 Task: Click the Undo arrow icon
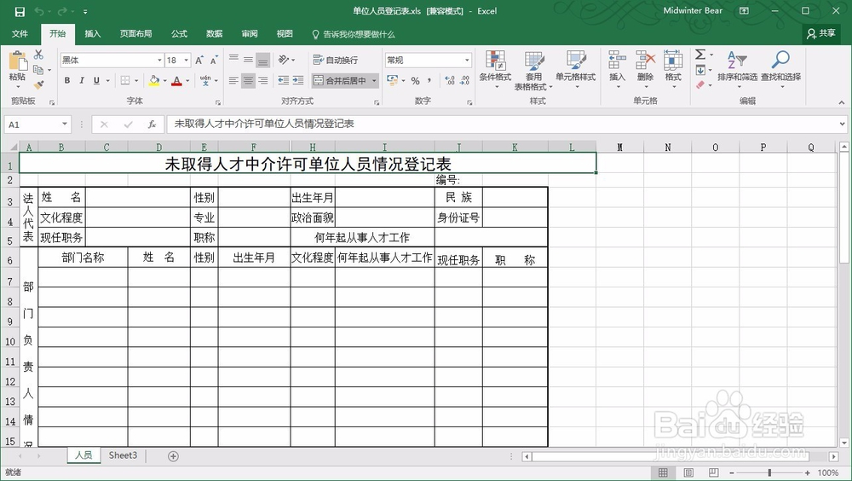38,11
